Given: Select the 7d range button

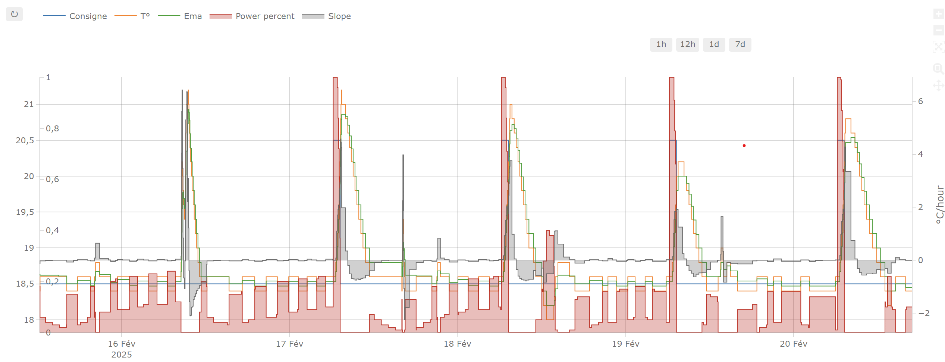Looking at the screenshot, I should [x=740, y=44].
